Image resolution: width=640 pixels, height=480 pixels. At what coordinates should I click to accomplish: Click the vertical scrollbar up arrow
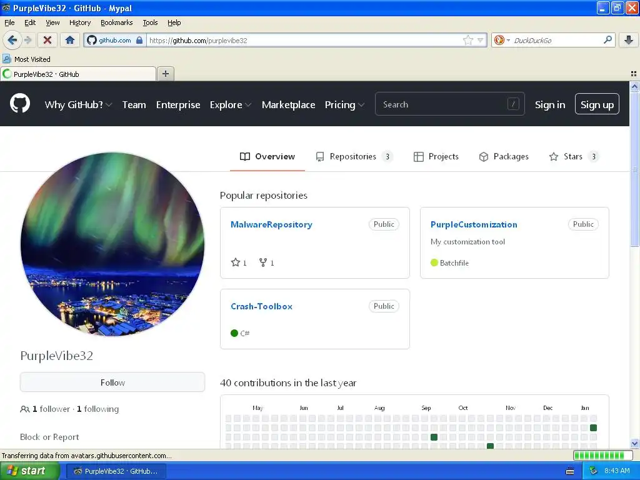click(x=634, y=86)
